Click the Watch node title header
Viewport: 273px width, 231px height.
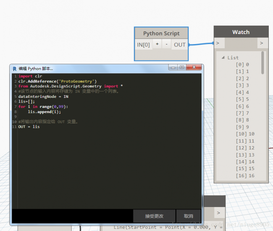point(241,32)
